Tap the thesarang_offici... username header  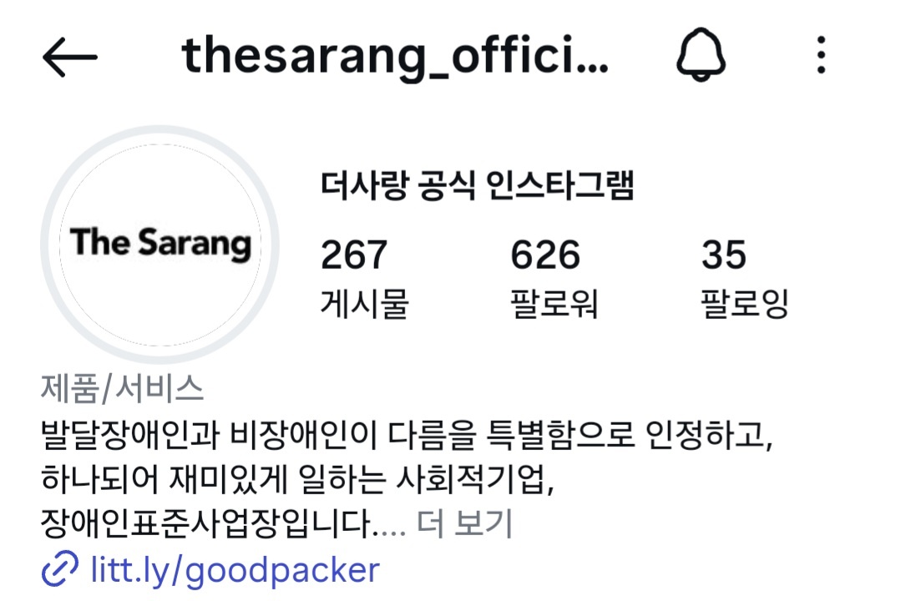(x=395, y=57)
